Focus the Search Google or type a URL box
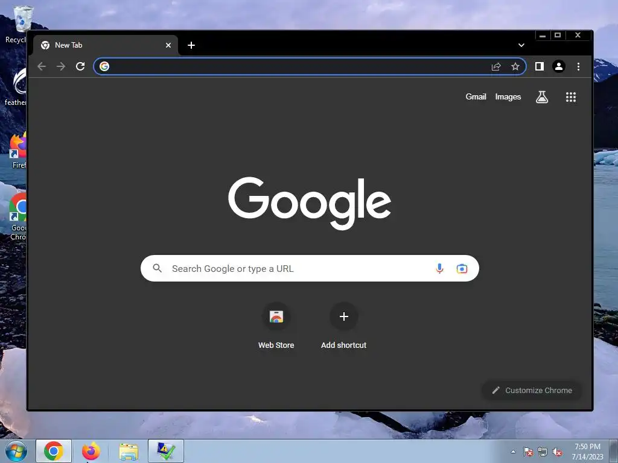Image resolution: width=618 pixels, height=463 pixels. coord(310,268)
